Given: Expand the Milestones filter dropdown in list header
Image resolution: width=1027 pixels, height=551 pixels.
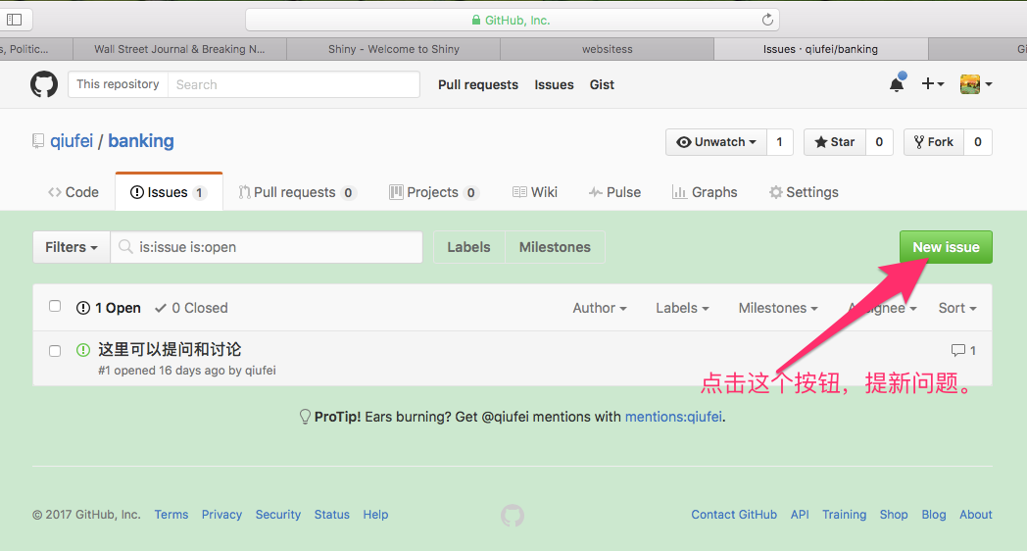Looking at the screenshot, I should 778,308.
